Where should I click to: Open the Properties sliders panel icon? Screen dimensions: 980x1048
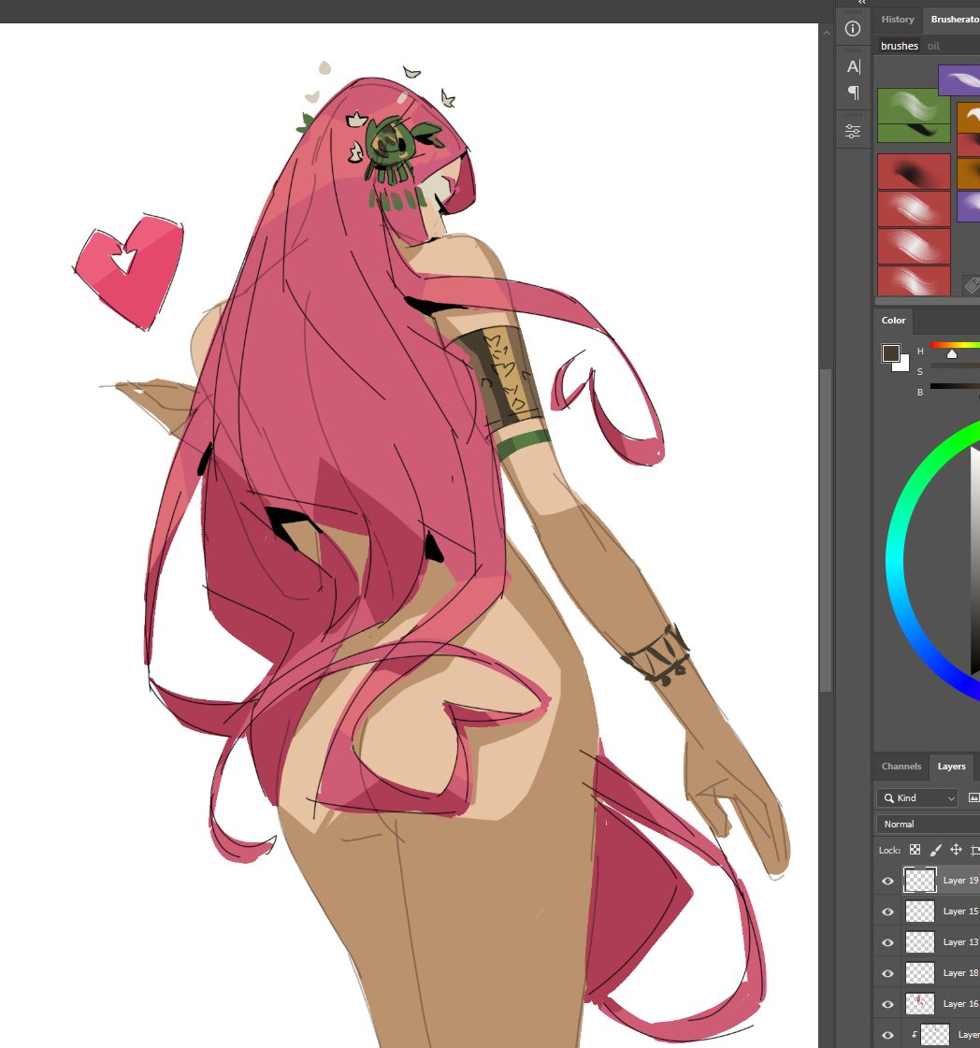click(853, 132)
